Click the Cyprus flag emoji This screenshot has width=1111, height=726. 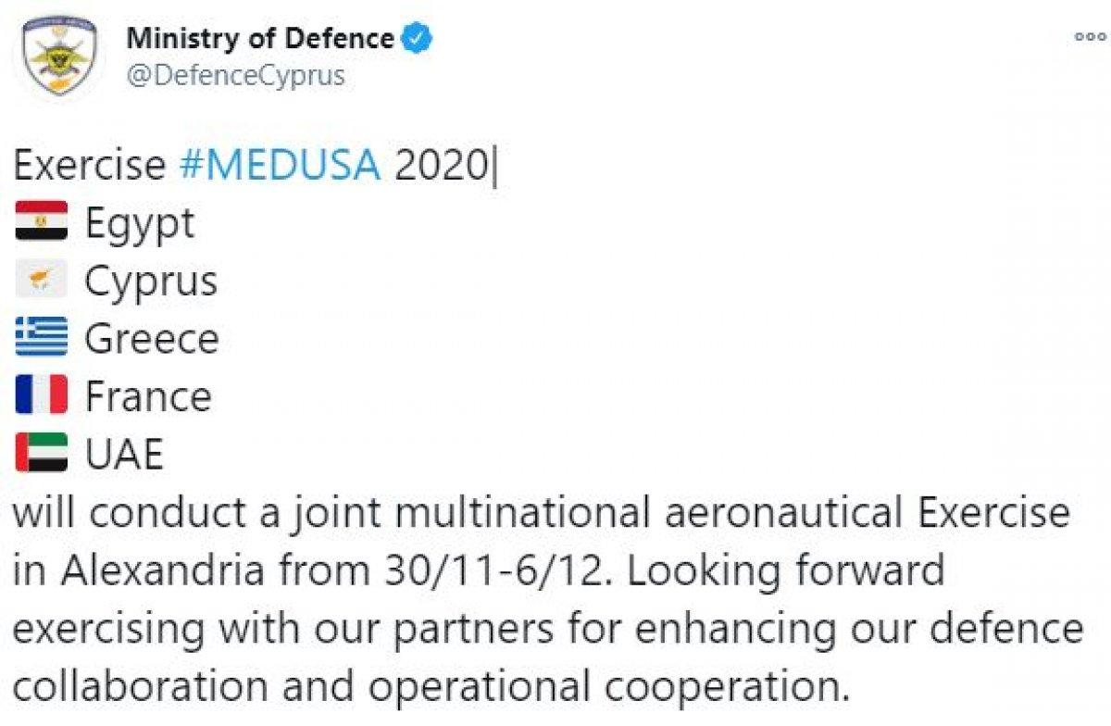(x=42, y=281)
